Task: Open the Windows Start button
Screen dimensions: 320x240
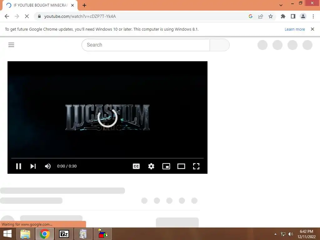Action: 7,234
